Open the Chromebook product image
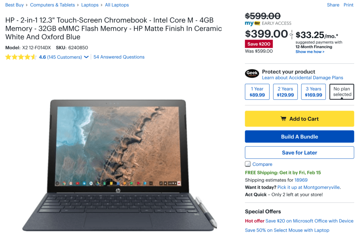The width and height of the screenshot is (360, 237). (120, 165)
